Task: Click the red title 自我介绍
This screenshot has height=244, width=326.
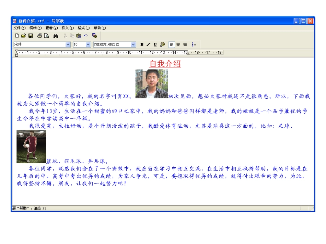Action: [165, 64]
